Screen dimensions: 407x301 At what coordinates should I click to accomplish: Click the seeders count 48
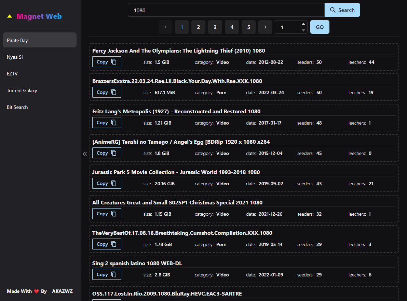tap(319, 123)
